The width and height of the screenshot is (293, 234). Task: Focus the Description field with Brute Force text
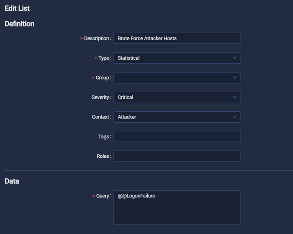(x=177, y=38)
